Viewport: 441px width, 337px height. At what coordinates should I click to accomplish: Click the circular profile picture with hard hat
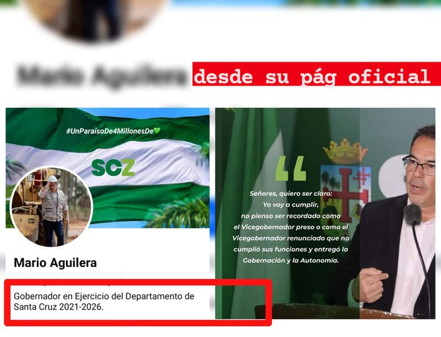pyautogui.click(x=52, y=206)
